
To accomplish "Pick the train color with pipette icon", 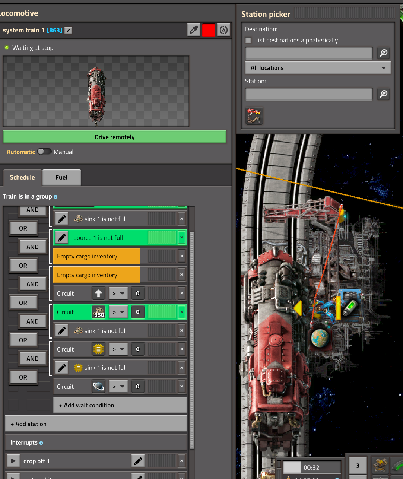I will pyautogui.click(x=194, y=30).
